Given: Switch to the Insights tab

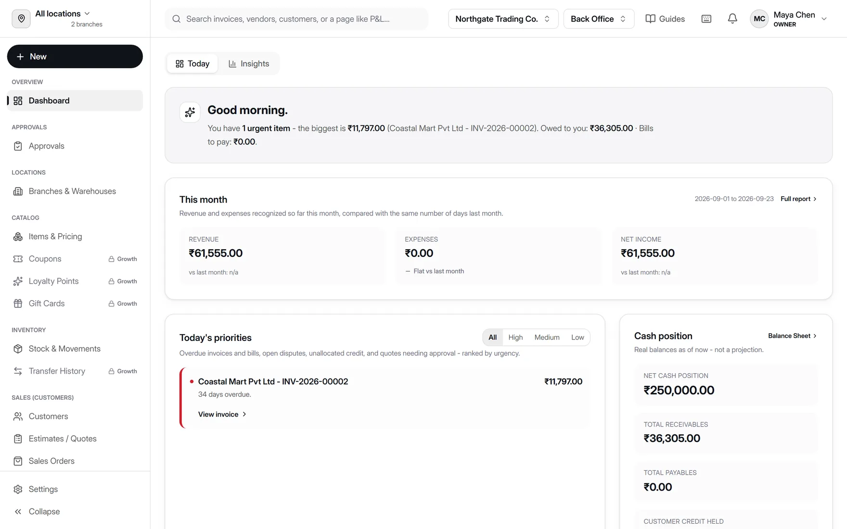Looking at the screenshot, I should point(249,63).
